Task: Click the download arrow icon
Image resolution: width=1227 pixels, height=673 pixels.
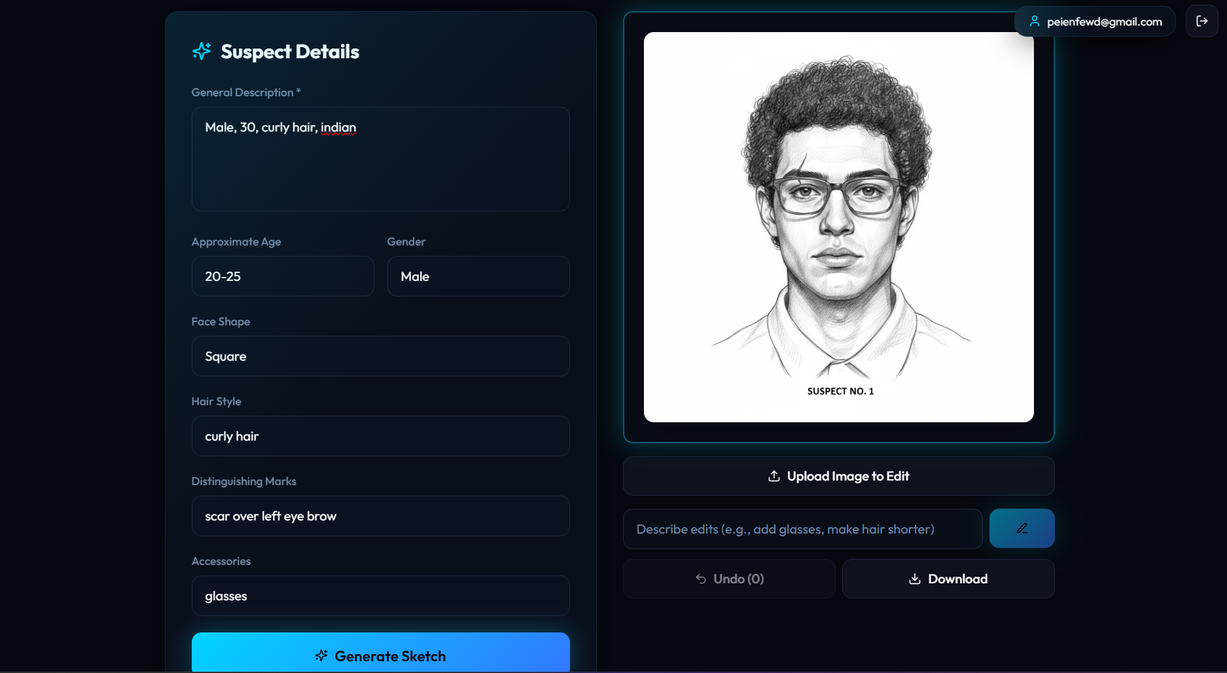Action: click(x=915, y=579)
